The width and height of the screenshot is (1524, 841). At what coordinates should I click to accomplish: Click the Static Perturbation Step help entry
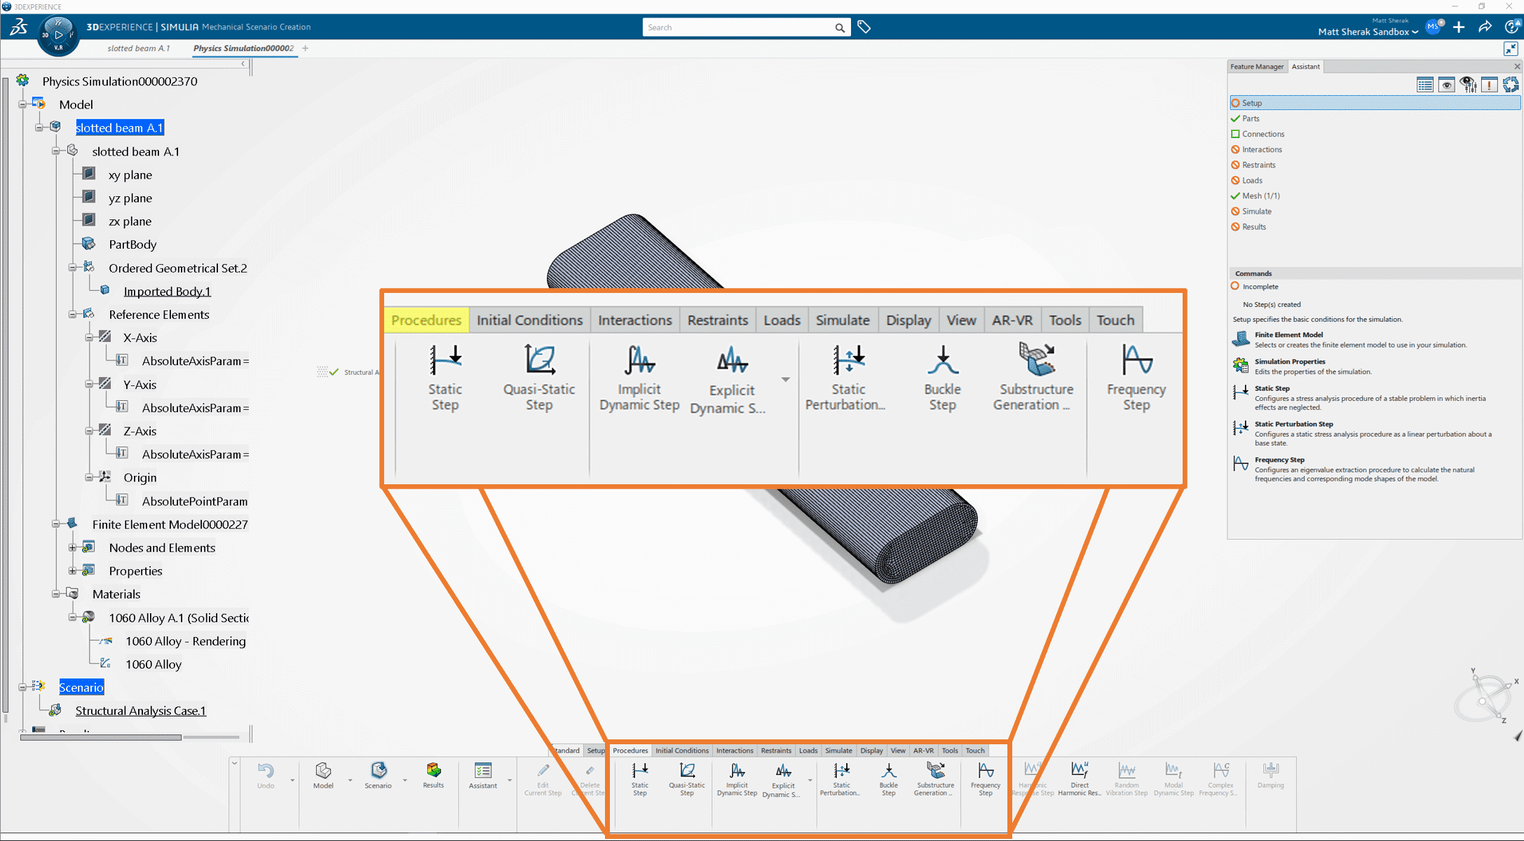pos(1363,433)
